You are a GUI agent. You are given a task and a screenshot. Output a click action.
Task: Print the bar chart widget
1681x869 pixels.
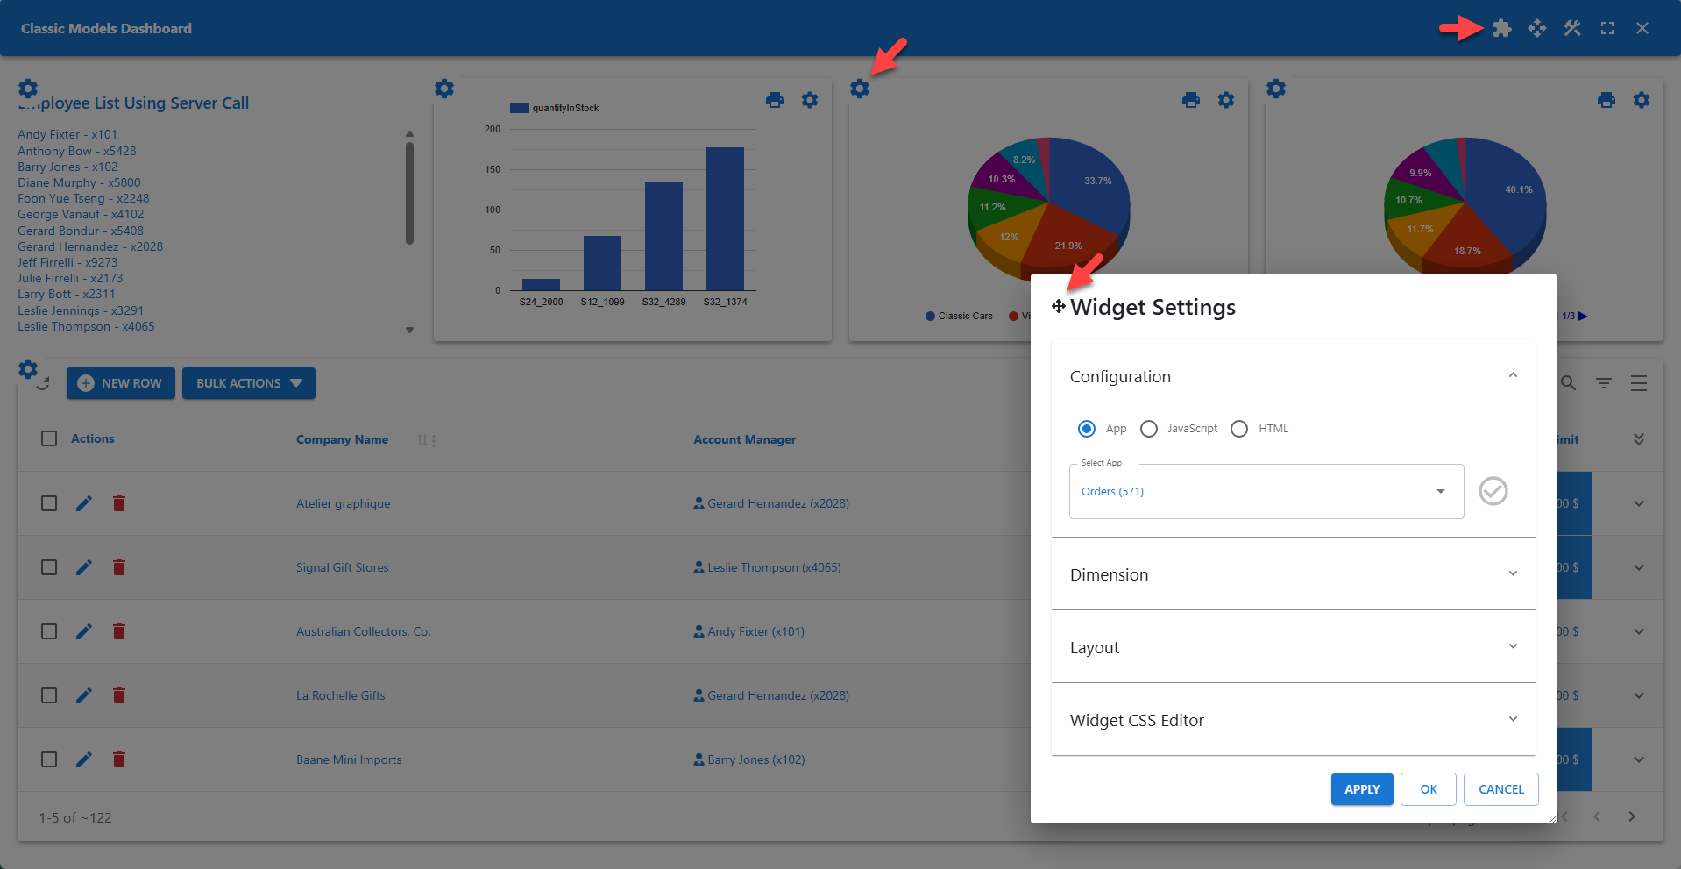point(775,100)
